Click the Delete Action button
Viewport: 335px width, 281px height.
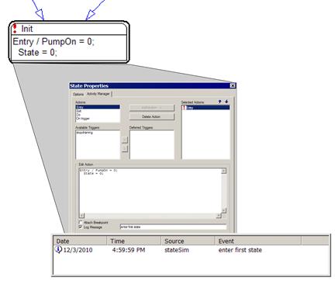pos(152,116)
